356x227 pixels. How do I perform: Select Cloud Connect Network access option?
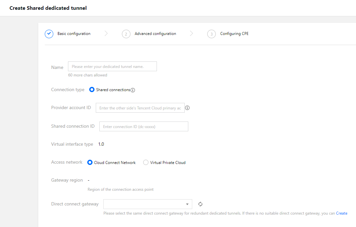click(x=90, y=162)
